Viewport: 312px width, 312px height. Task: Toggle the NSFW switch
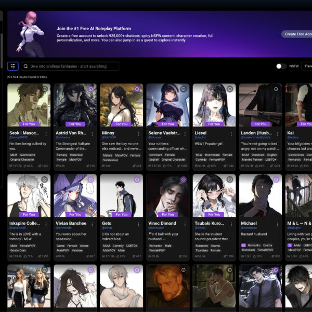[281, 66]
